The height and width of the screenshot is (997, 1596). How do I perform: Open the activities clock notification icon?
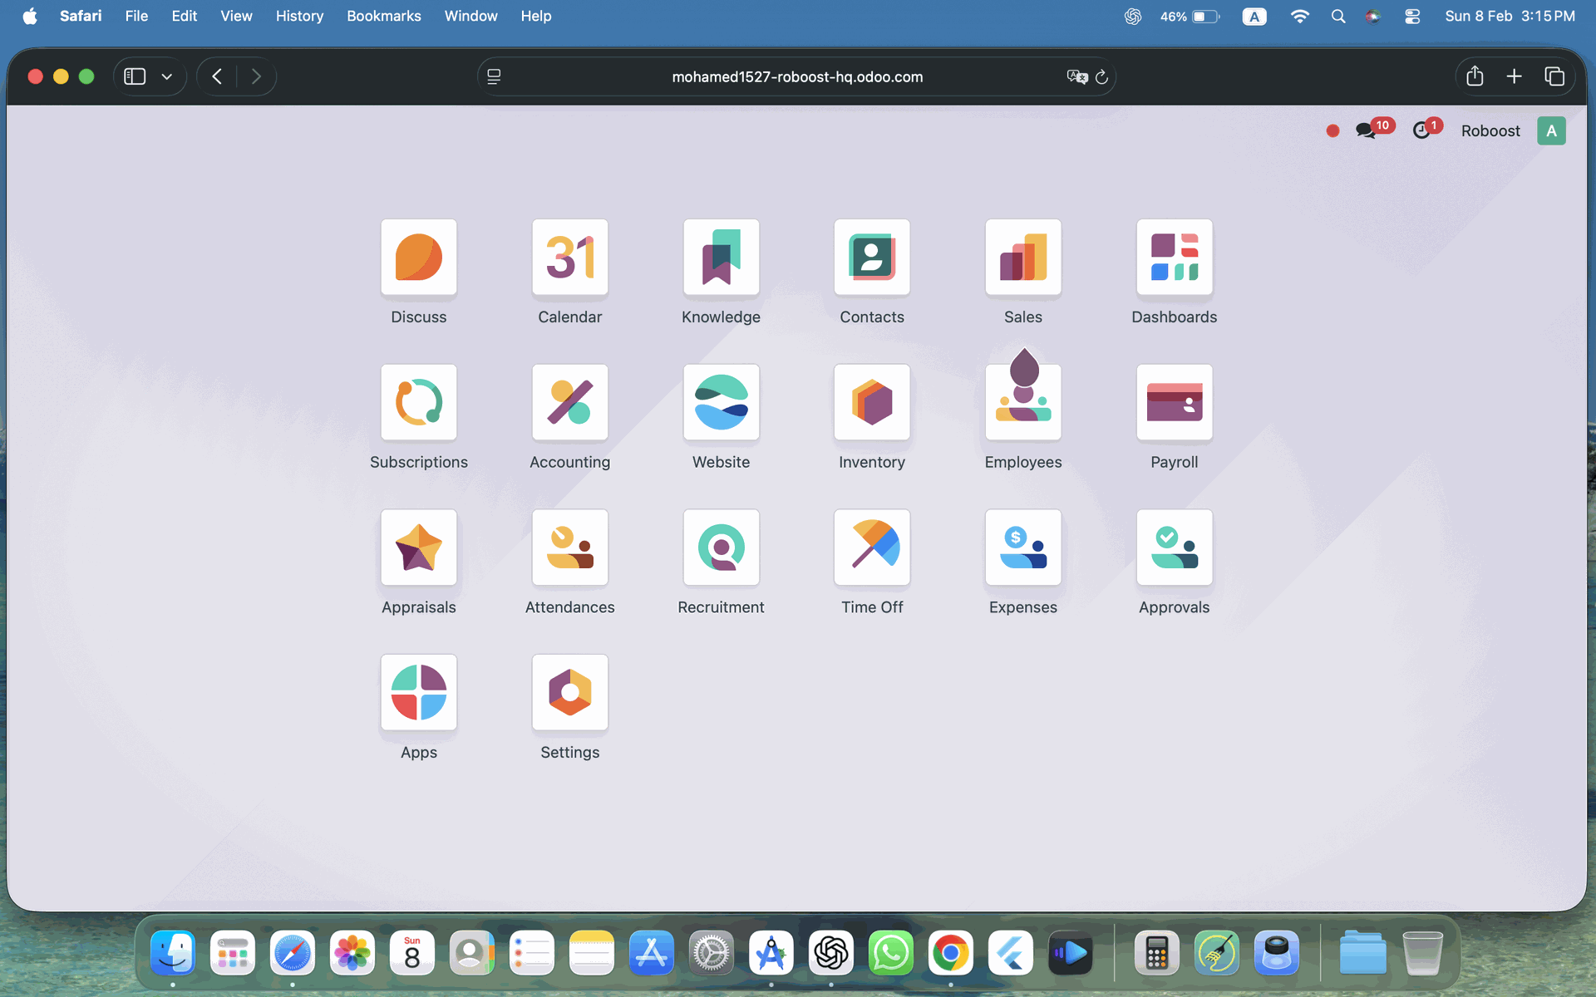click(x=1421, y=130)
